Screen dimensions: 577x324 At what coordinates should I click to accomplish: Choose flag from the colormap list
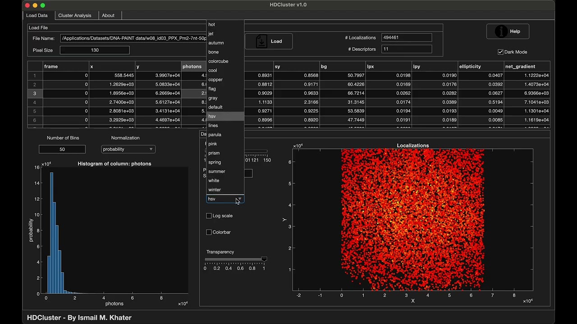(x=225, y=89)
